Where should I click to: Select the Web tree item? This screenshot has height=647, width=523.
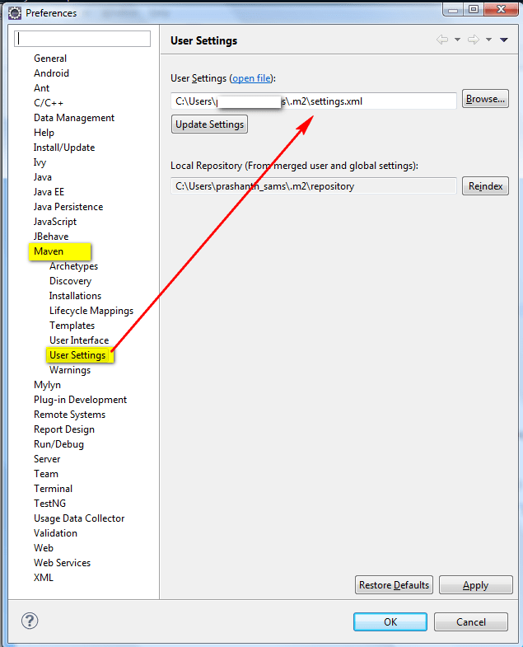(x=44, y=549)
